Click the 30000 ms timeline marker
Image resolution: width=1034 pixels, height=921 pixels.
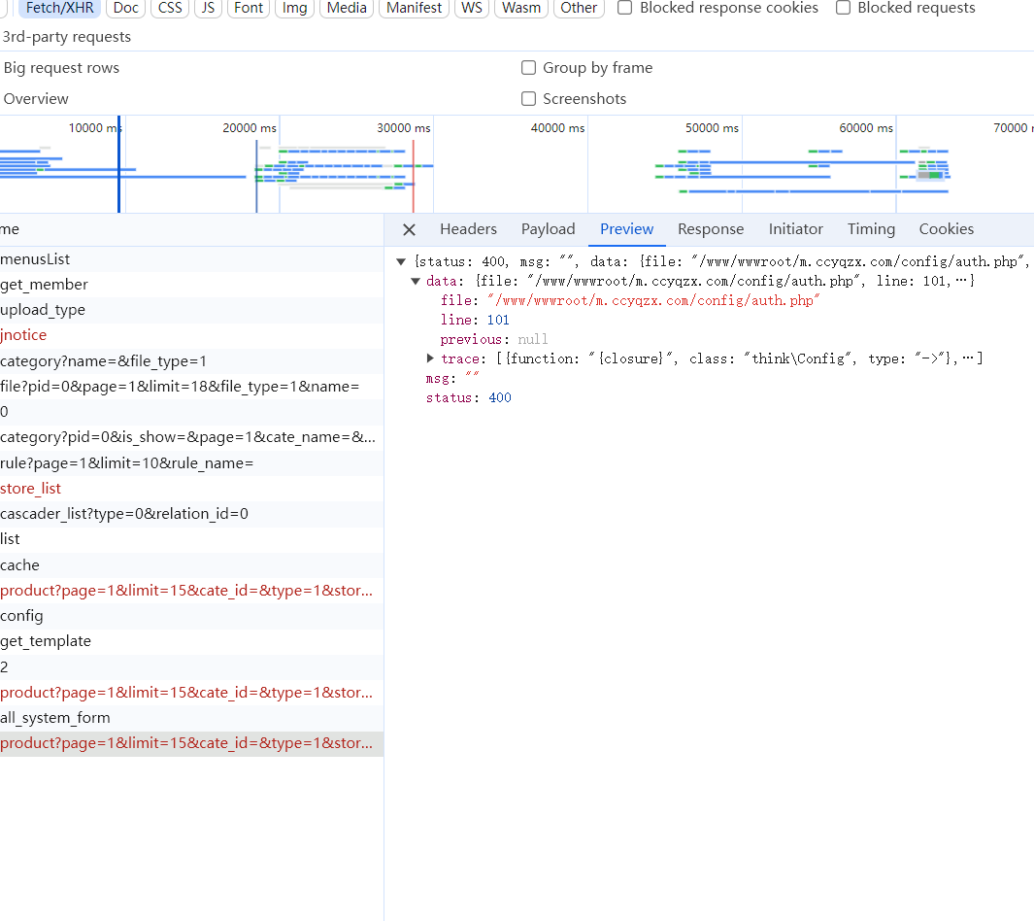[x=403, y=128]
